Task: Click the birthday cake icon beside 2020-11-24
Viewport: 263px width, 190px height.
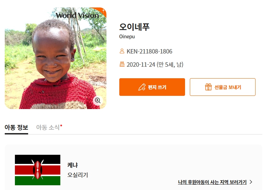Action: pyautogui.click(x=122, y=64)
